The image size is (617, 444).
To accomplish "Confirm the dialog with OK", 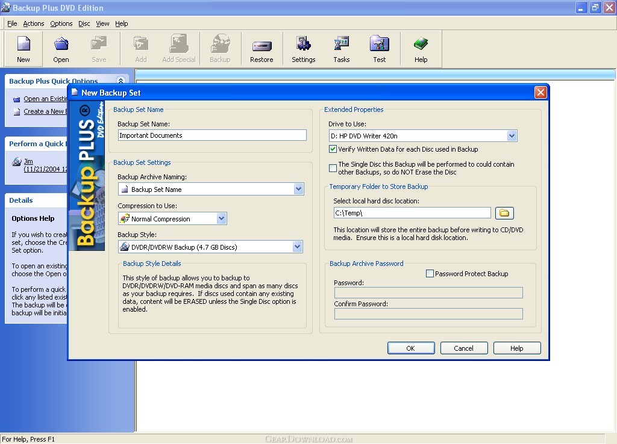I will pyautogui.click(x=411, y=348).
